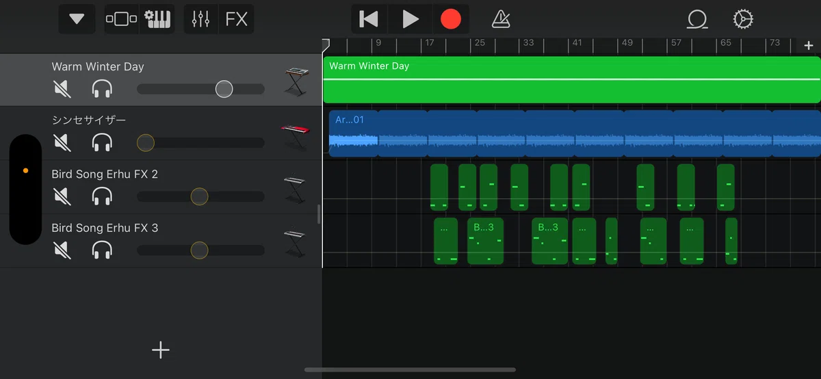Add song section with plus in ruler

click(809, 46)
